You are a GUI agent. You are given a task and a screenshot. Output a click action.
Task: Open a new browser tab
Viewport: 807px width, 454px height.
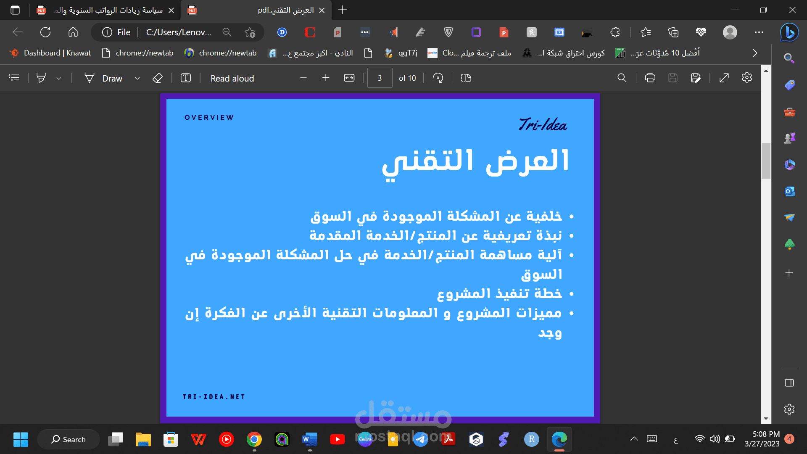pyautogui.click(x=343, y=10)
